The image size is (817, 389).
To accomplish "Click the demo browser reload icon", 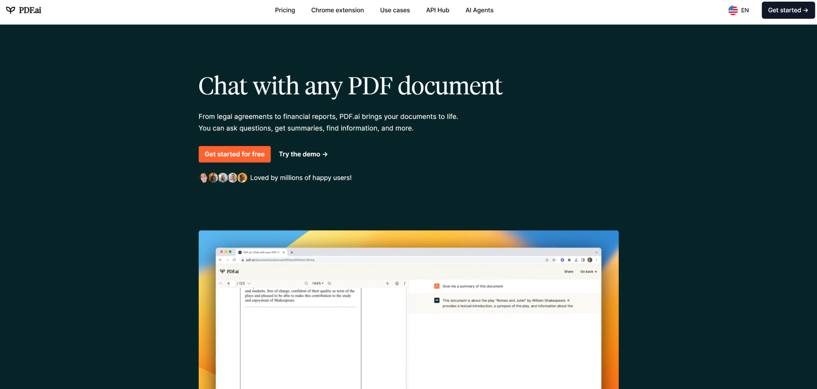I will (234, 260).
